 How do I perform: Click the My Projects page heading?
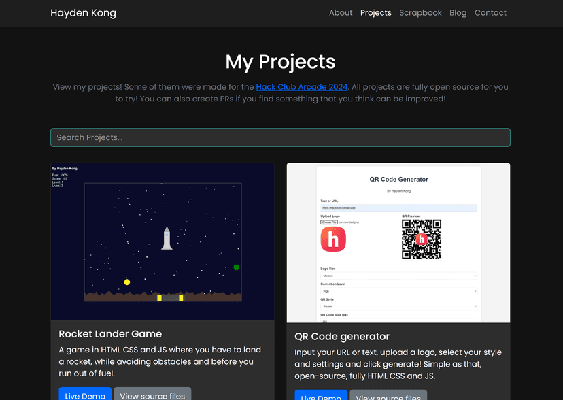click(x=280, y=62)
